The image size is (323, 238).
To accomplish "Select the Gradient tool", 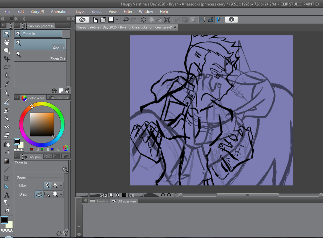I will (x=7, y=161).
